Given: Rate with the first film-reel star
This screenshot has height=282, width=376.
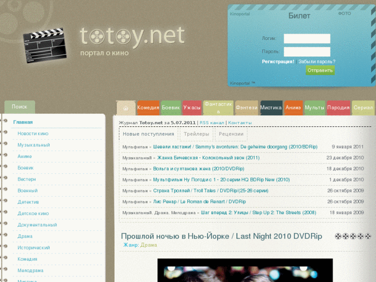Looking at the screenshot, I should (338, 236).
